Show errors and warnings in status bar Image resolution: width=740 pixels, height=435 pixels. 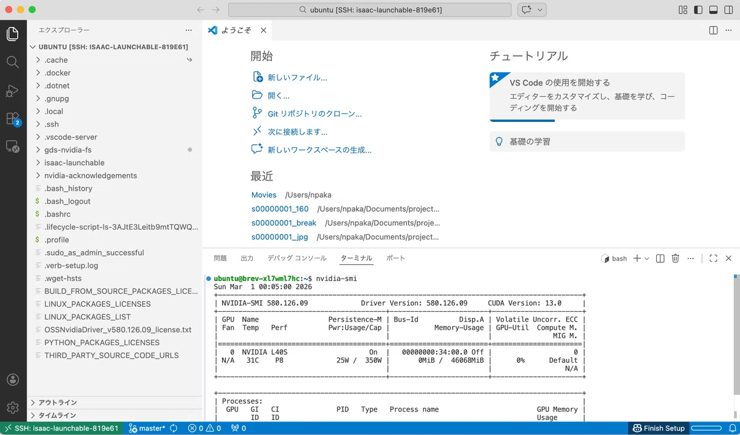[204, 428]
